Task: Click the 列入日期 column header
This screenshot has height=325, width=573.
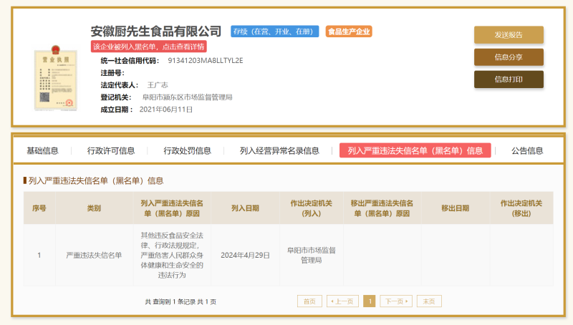Action: pyautogui.click(x=245, y=208)
